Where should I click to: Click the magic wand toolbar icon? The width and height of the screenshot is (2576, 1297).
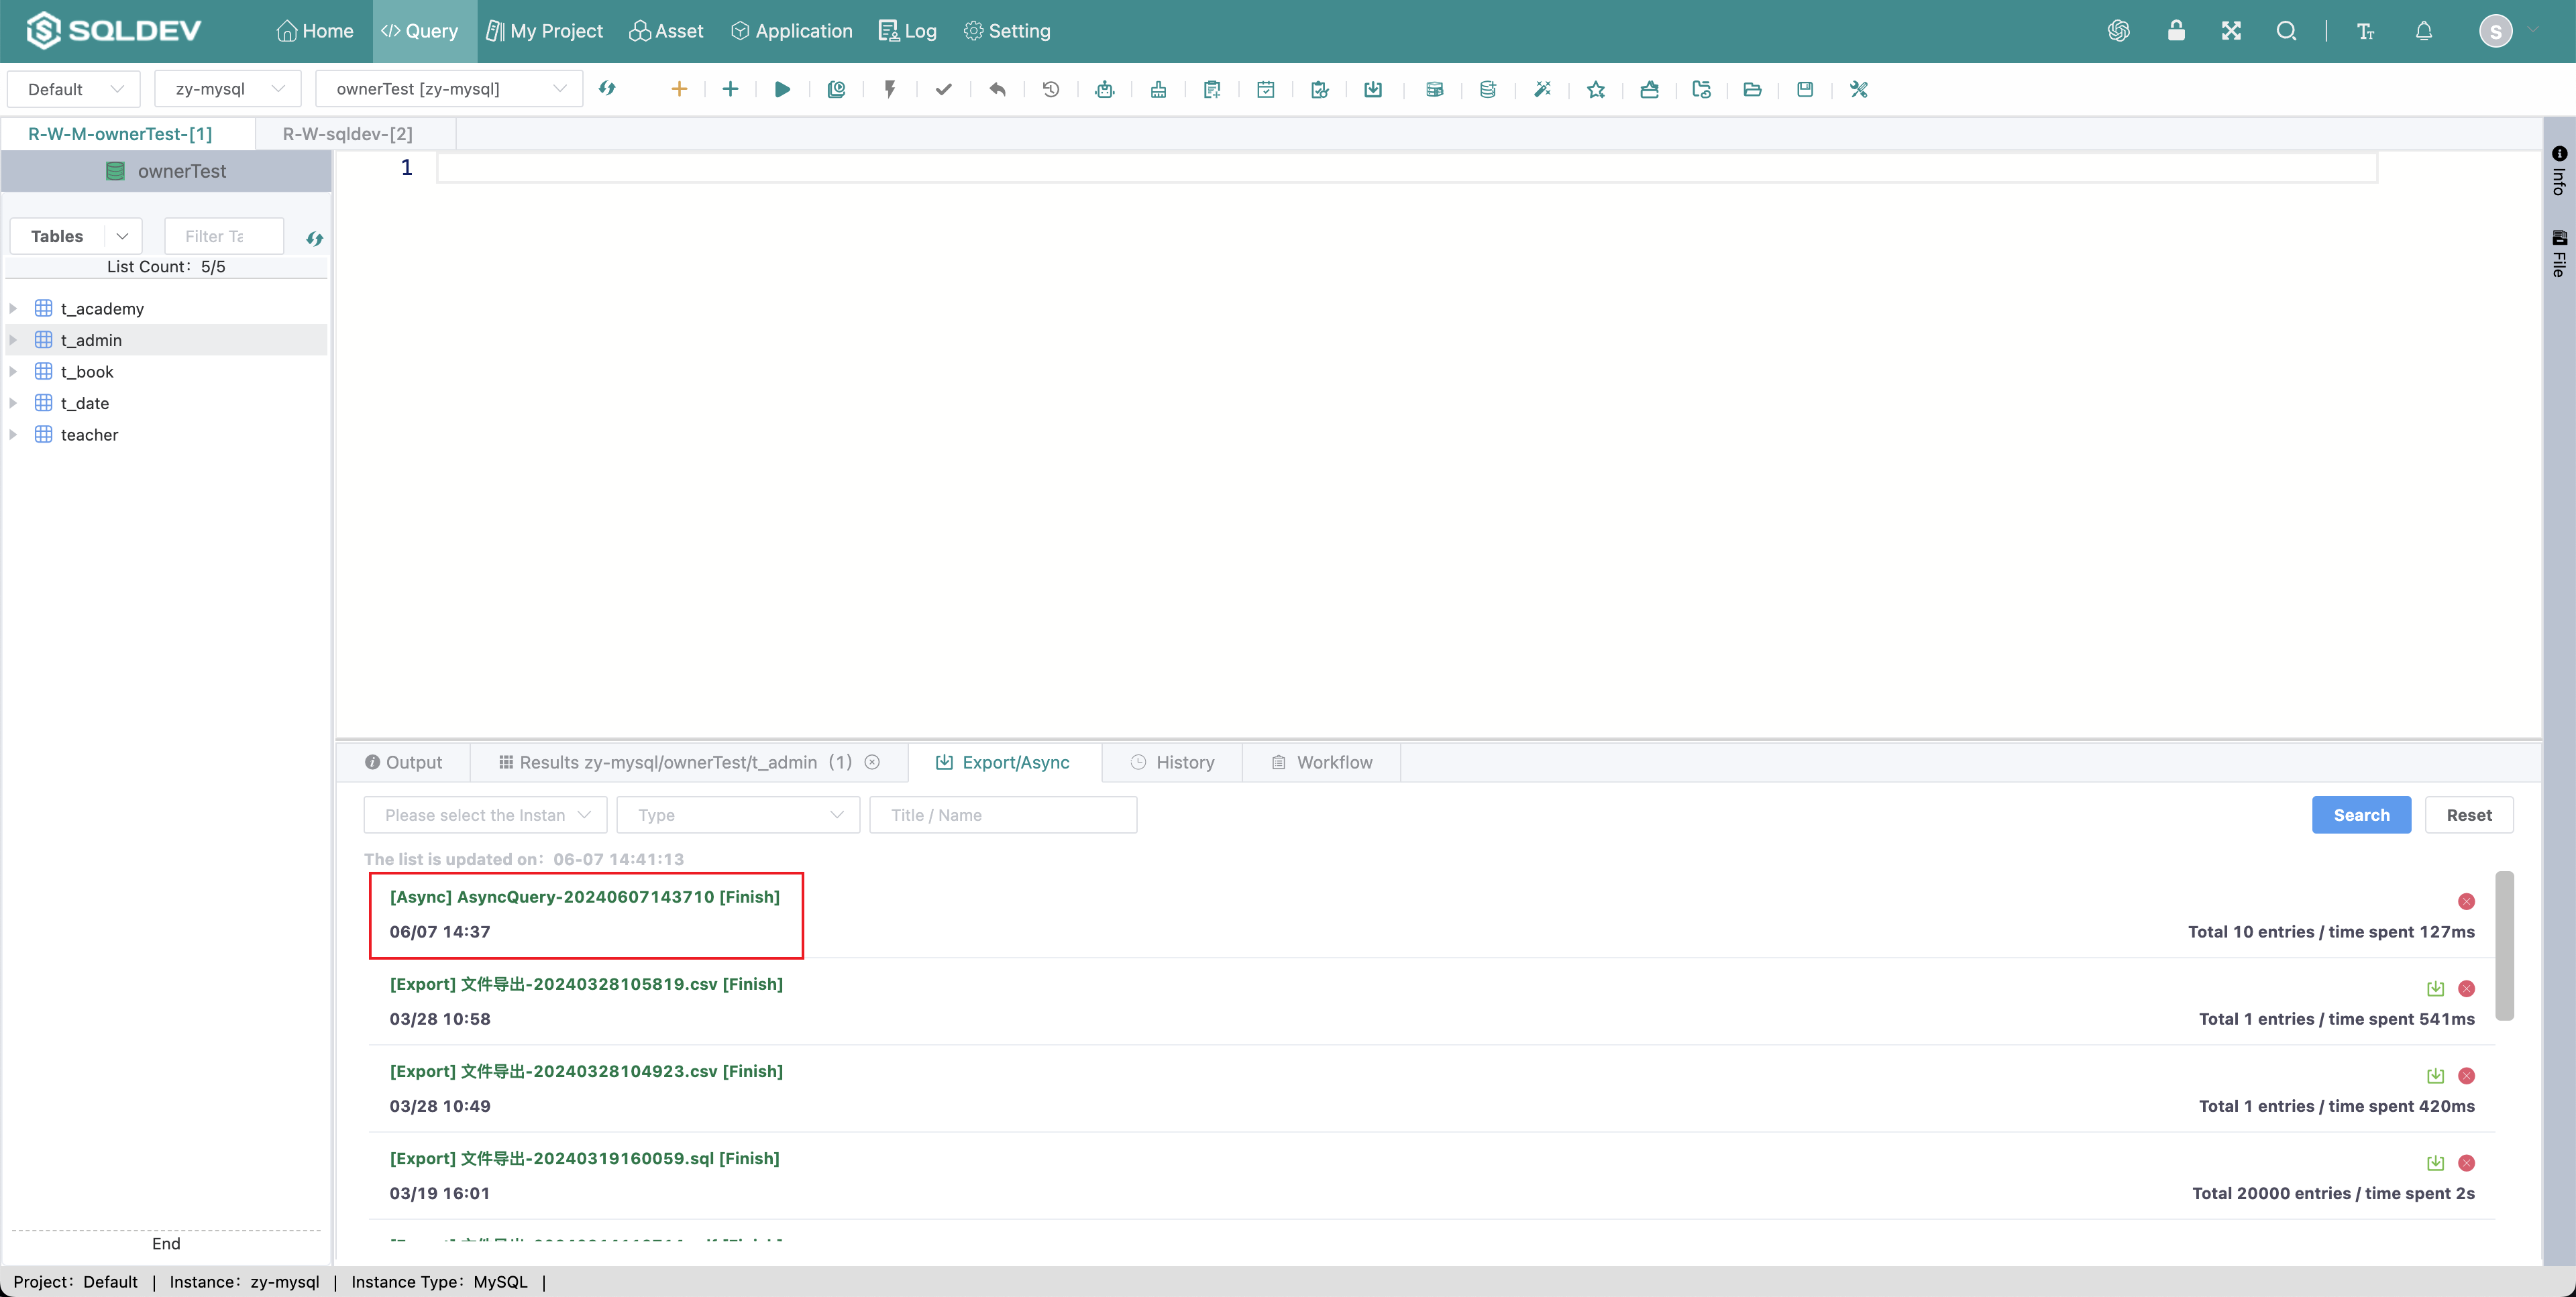1542,89
